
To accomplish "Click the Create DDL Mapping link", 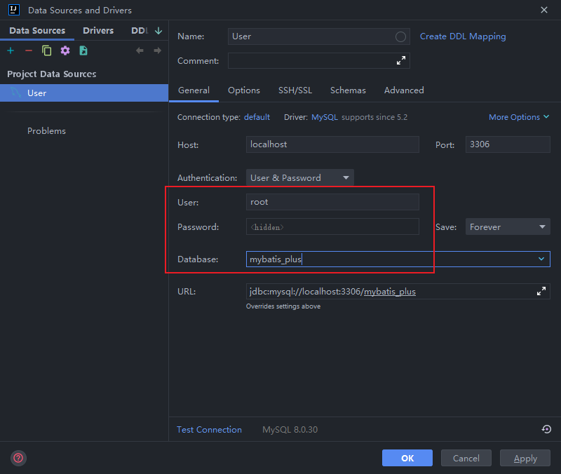I will coord(463,36).
